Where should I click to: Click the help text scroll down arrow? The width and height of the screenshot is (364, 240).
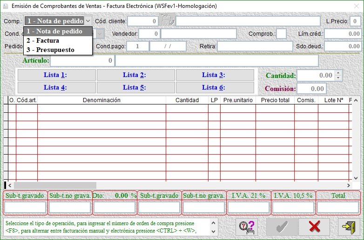[x=214, y=232]
